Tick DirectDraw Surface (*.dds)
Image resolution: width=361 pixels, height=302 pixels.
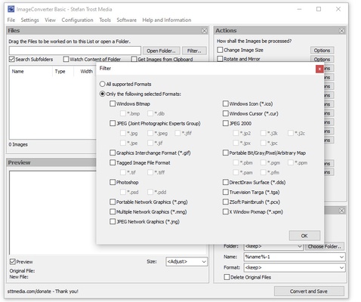coord(225,182)
